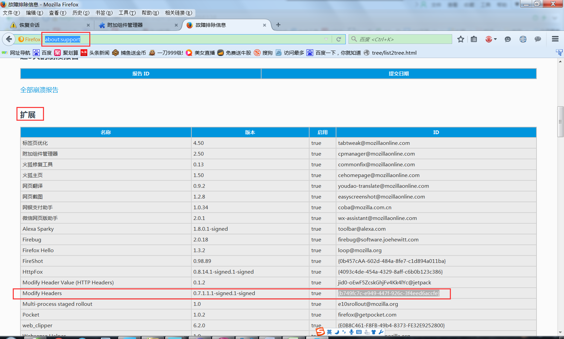Click the HttpFox version 0.8.14.1-signed.1-signed cell
This screenshot has width=564, height=339.
250,272
